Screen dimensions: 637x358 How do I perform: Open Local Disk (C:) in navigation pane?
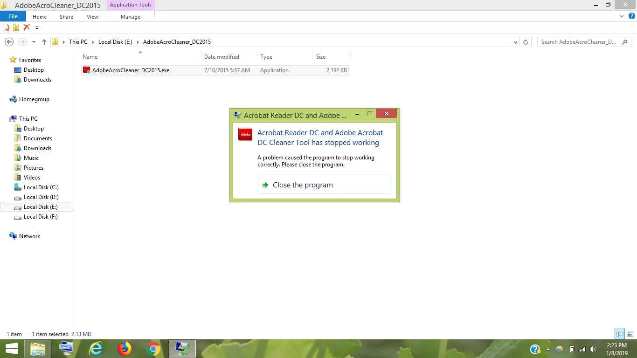(41, 187)
